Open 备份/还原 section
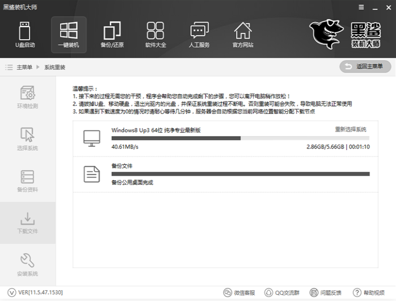The height and width of the screenshot is (301, 396). [x=112, y=35]
